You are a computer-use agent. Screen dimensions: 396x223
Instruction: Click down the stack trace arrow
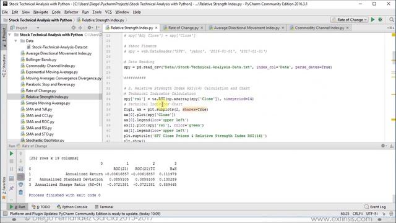pos(20,161)
